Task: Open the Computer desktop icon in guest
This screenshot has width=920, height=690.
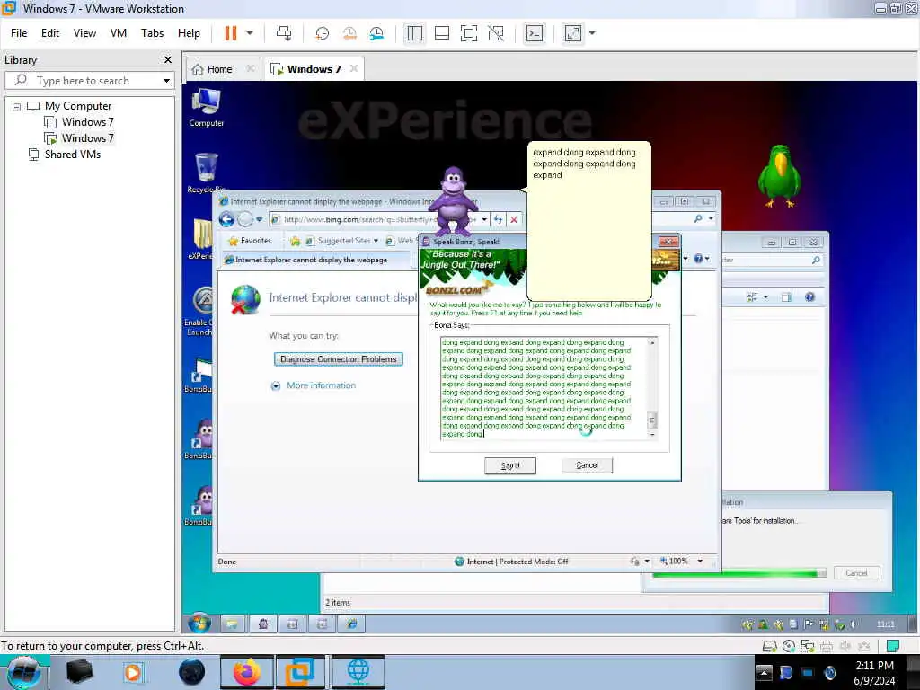Action: pyautogui.click(x=206, y=108)
